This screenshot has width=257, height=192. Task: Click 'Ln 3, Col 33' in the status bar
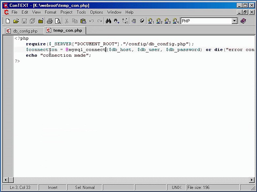coord(20,187)
